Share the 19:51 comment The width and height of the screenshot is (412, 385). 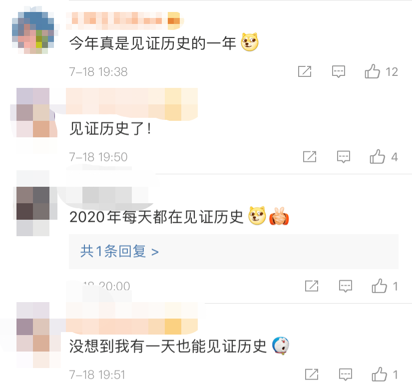[312, 374]
